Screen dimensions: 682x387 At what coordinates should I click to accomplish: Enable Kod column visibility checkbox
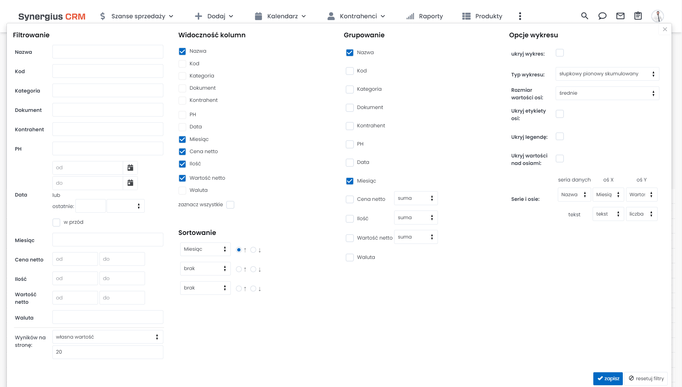click(182, 63)
